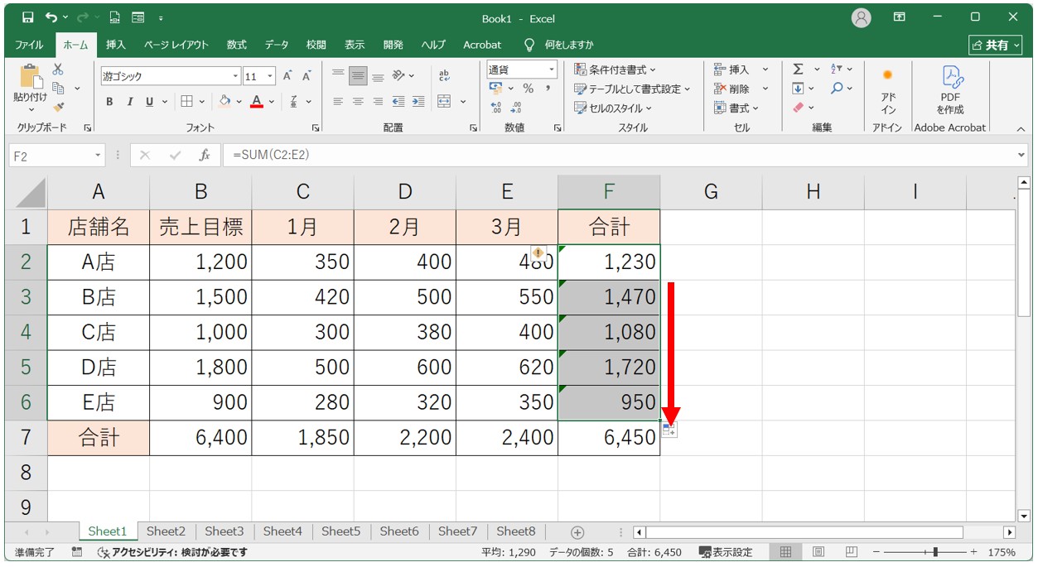The height and width of the screenshot is (567, 1038).
Task: Click the Paste (貼り付け) clipboard icon
Action: pyautogui.click(x=31, y=76)
